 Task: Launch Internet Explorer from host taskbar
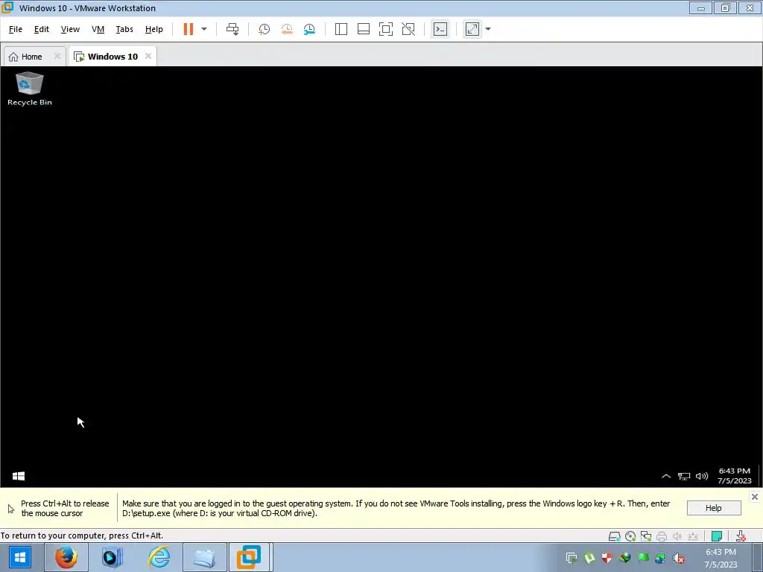(159, 557)
